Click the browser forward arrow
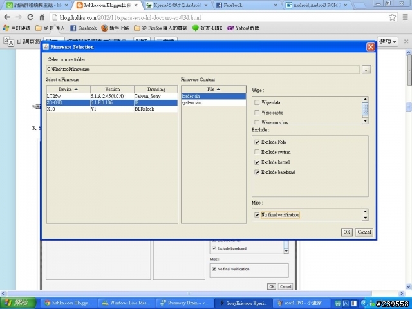 click(19, 17)
